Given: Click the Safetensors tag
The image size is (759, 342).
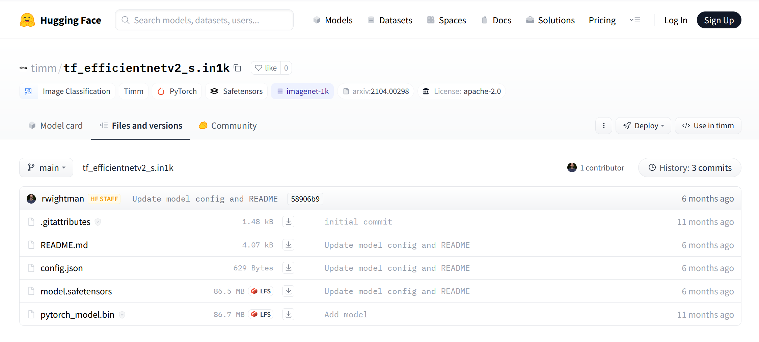Looking at the screenshot, I should (236, 91).
